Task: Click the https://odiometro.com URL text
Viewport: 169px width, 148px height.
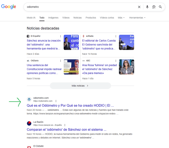Action: click(43, 101)
